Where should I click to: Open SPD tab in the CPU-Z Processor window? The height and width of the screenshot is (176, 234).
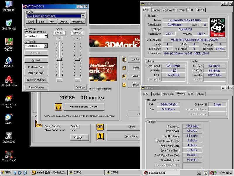click(x=190, y=10)
